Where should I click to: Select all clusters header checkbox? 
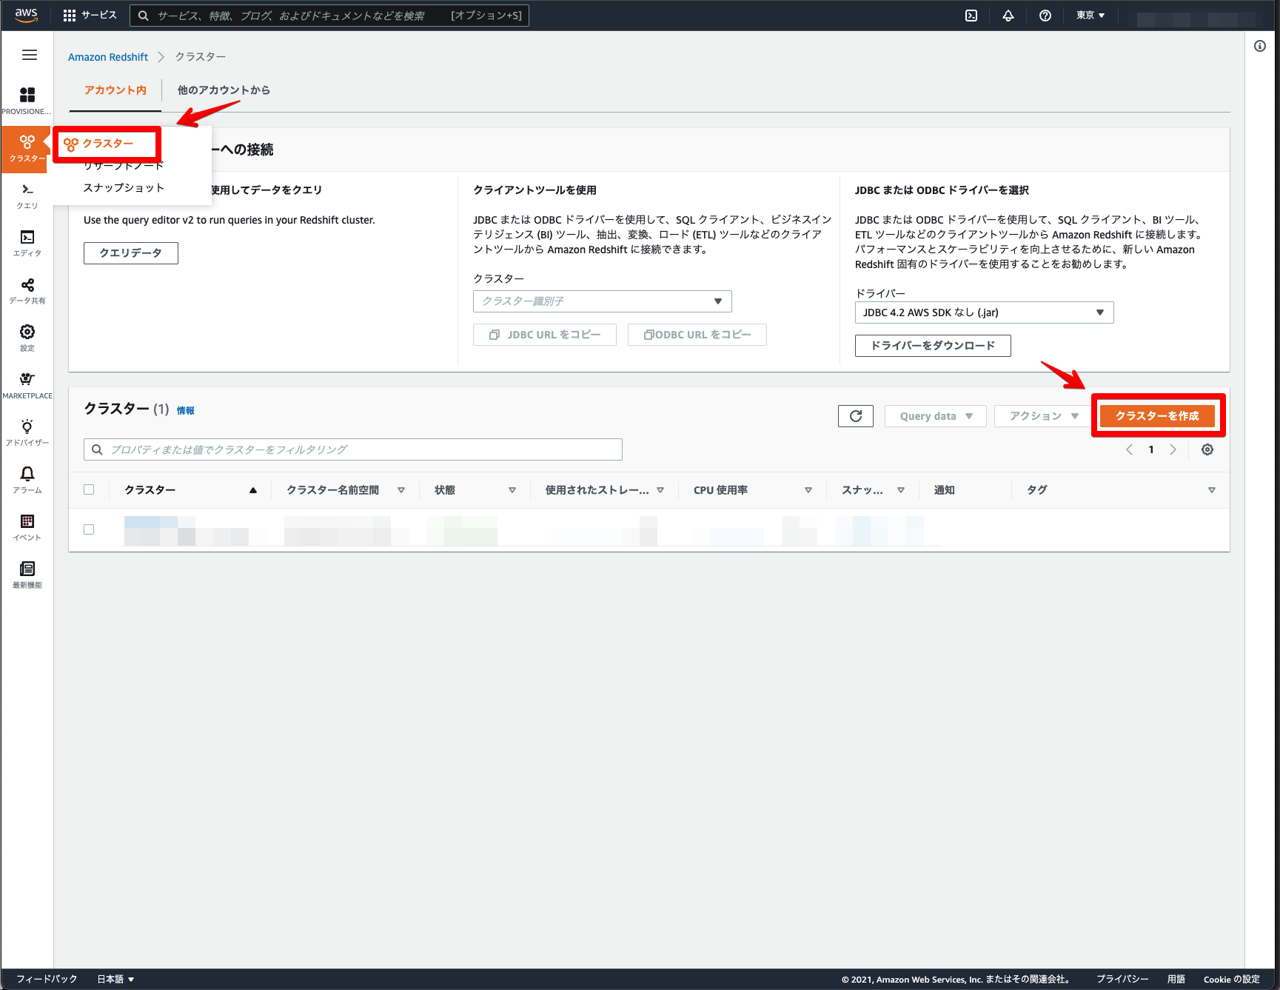(x=89, y=489)
